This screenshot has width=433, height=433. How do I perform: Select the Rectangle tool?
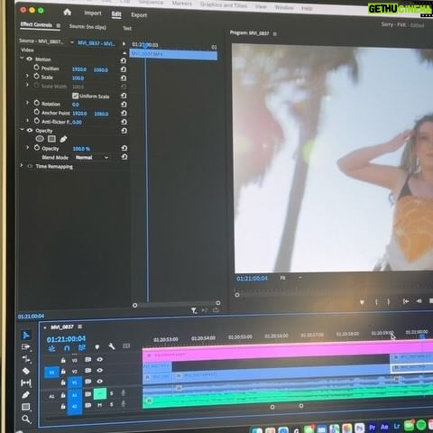click(x=26, y=407)
